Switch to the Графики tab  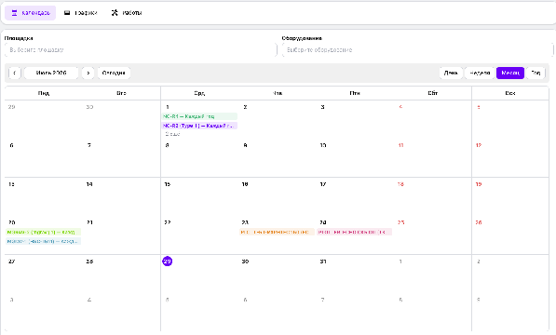coord(80,13)
